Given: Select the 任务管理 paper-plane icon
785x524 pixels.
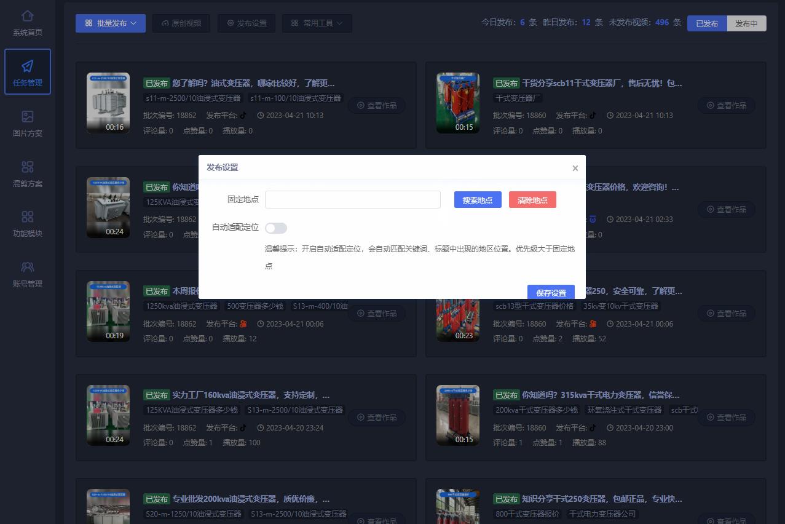Looking at the screenshot, I should coord(27,66).
